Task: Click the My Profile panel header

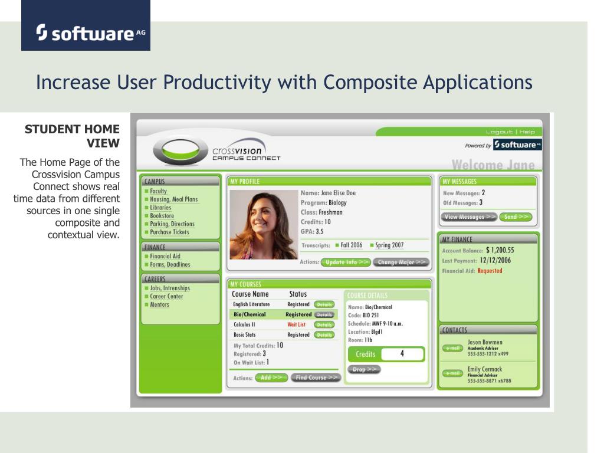Action: click(329, 181)
